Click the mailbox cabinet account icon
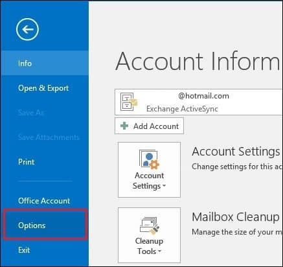283x267 pixels. click(129, 102)
